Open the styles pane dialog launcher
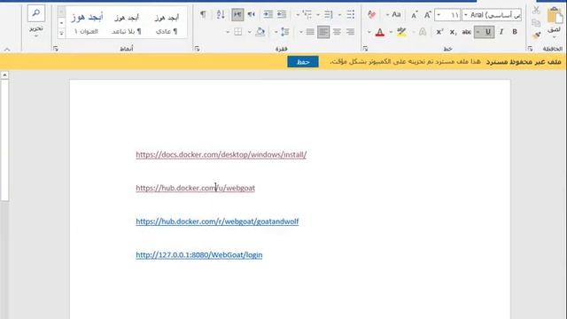This screenshot has height=319, width=567. click(x=55, y=48)
